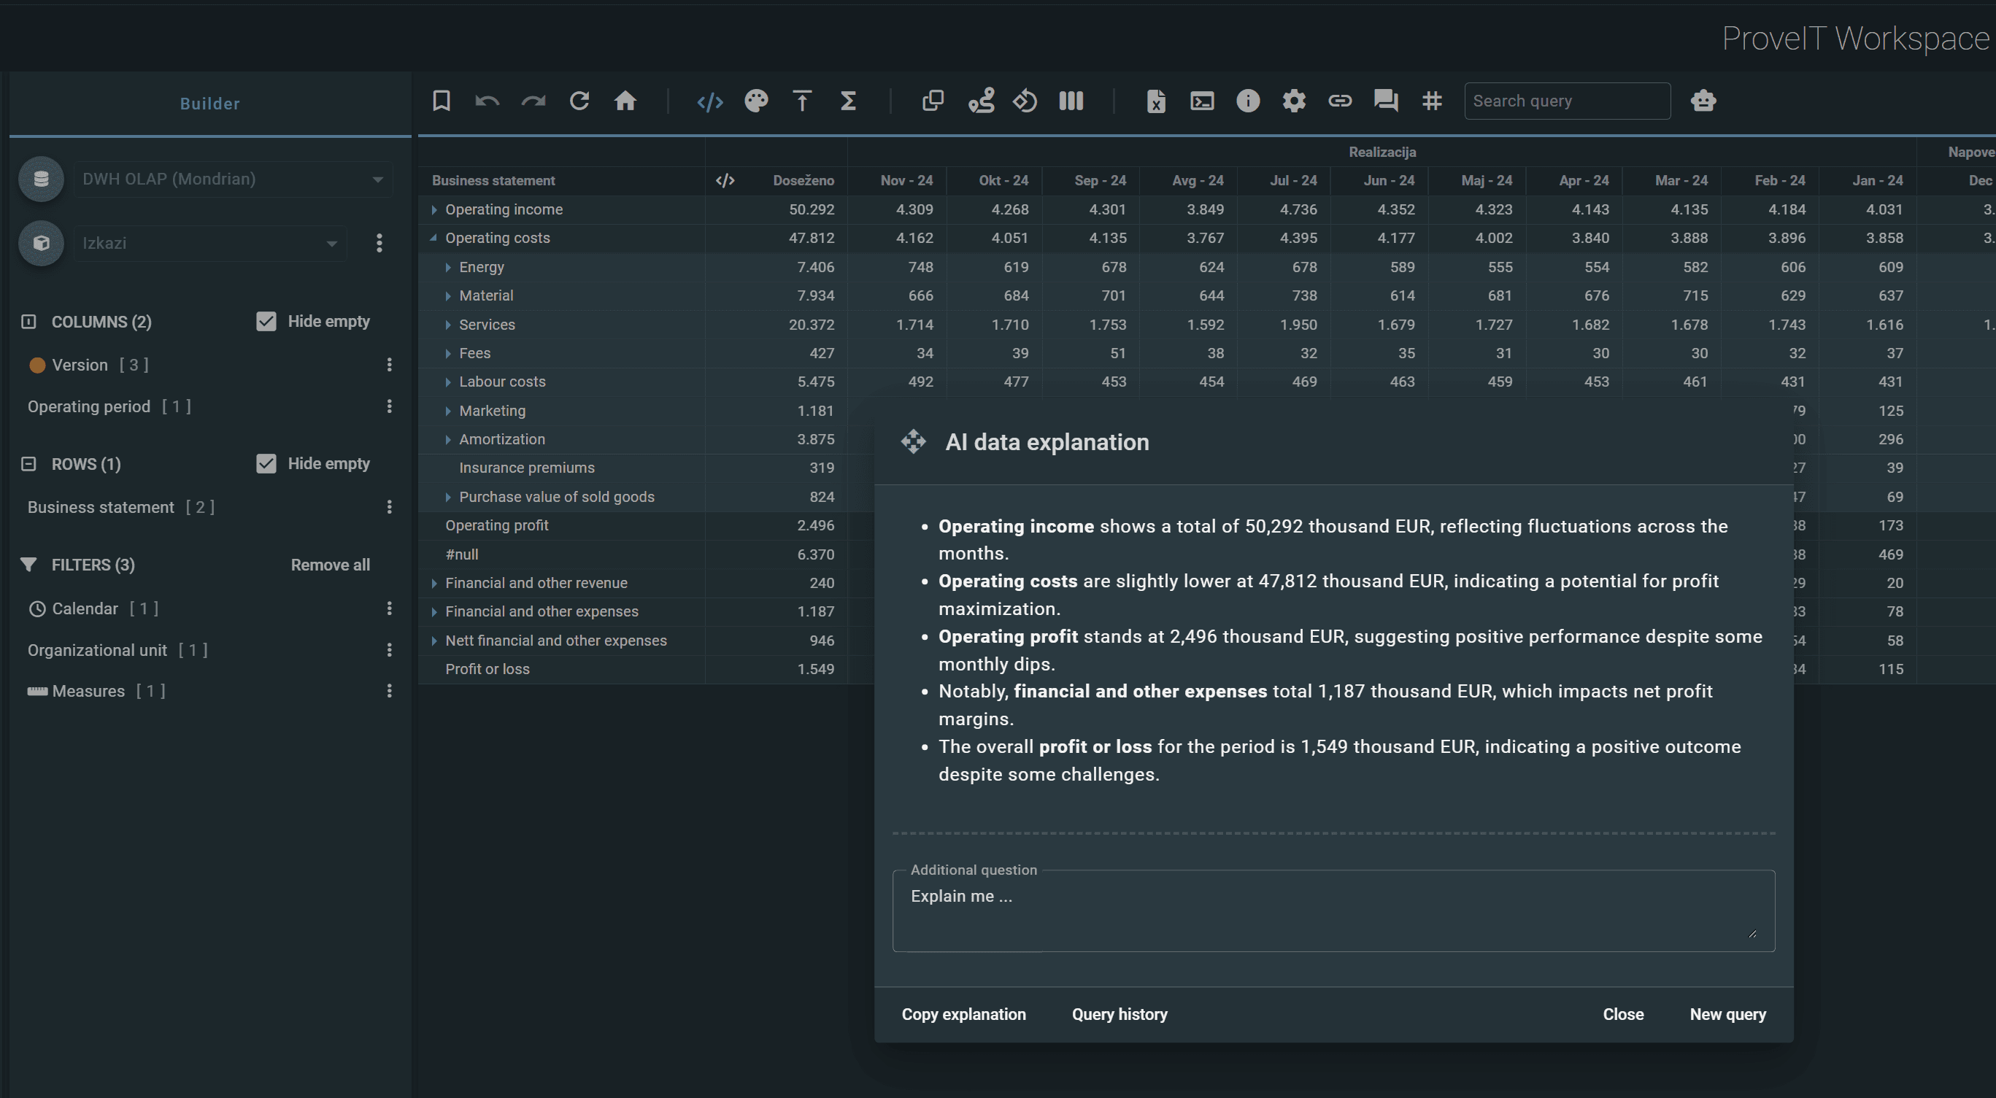Click the refresh query icon

point(579,101)
